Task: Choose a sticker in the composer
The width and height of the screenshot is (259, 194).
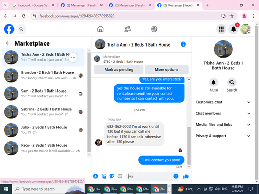Action: pos(112,176)
